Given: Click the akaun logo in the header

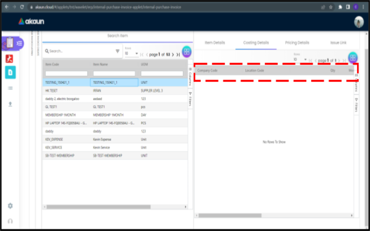Looking at the screenshot, I should [31, 21].
